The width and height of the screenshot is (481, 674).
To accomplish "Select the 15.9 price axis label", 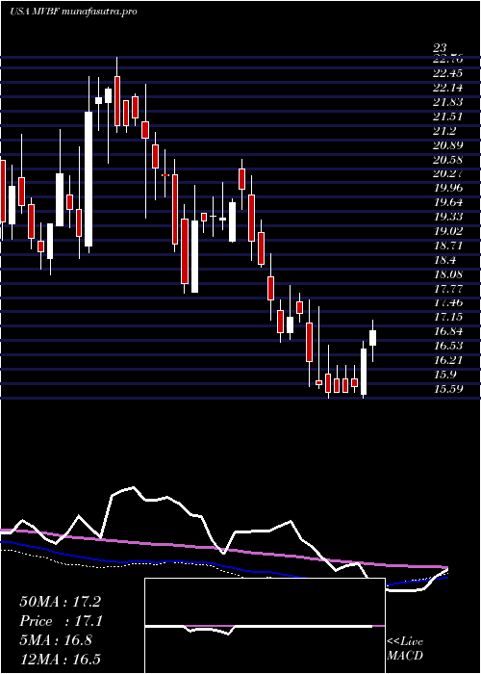I will (444, 374).
